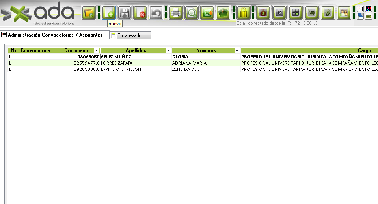Click the small keyboard icon
The width and height of the screenshot is (378, 204).
coord(369,17)
